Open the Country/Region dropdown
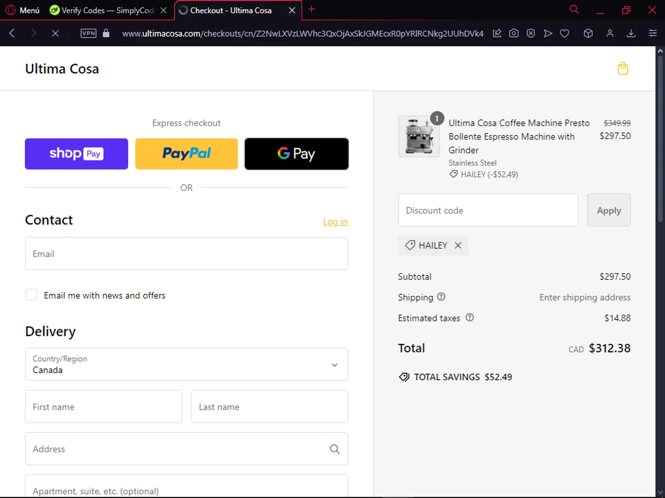665x498 pixels. [x=187, y=364]
